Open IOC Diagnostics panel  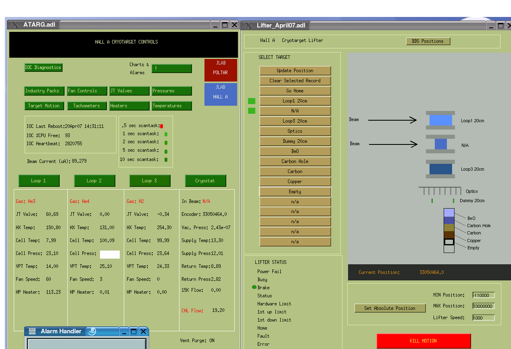point(44,67)
